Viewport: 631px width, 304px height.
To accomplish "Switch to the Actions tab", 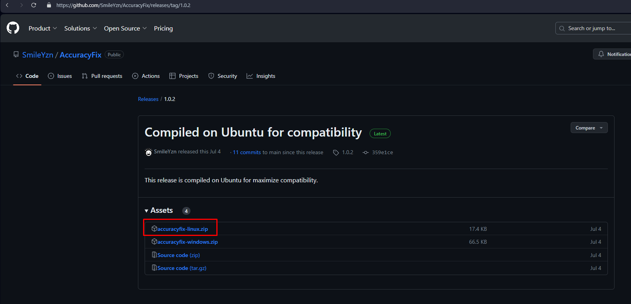I will tap(146, 76).
